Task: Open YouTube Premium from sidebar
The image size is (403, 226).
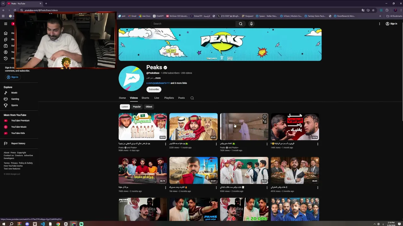Action: click(19, 121)
